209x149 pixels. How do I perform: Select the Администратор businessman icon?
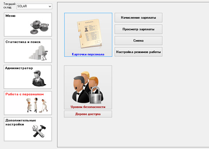point(39,78)
